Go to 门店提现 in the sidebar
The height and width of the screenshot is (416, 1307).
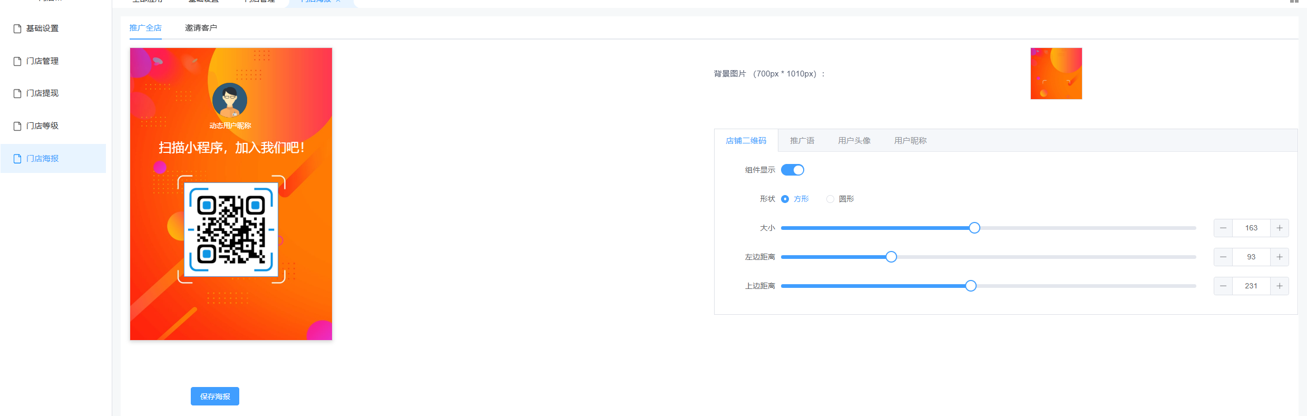point(53,93)
